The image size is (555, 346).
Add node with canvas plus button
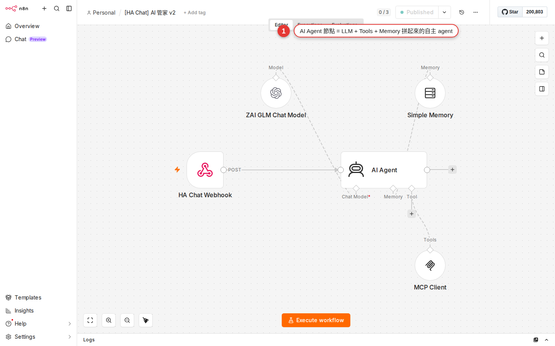click(542, 38)
